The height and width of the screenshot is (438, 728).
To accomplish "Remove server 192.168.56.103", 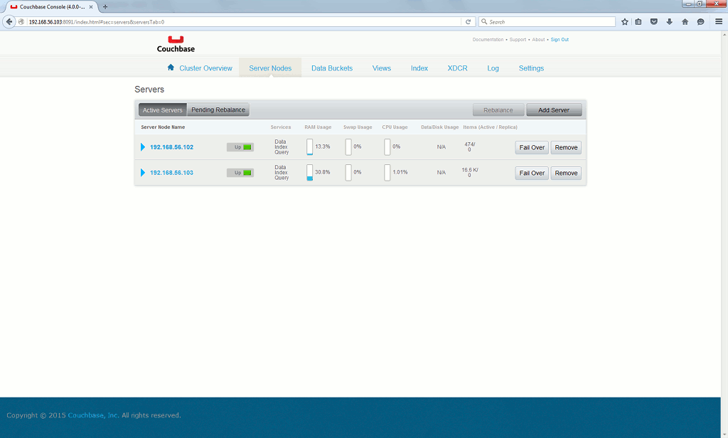I will click(566, 173).
